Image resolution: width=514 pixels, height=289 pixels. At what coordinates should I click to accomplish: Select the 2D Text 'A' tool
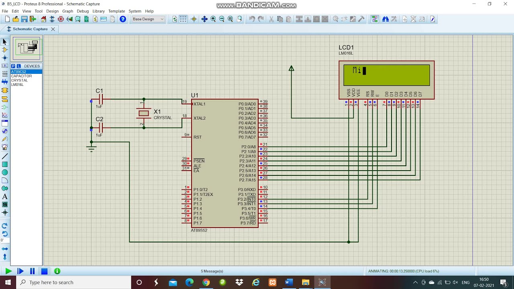click(x=5, y=197)
